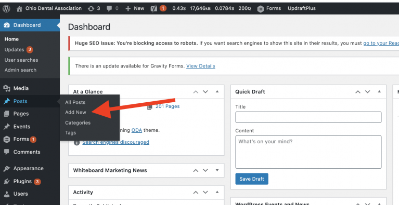Open Admin search in sidebar
Image resolution: width=399 pixels, height=205 pixels.
(x=20, y=70)
